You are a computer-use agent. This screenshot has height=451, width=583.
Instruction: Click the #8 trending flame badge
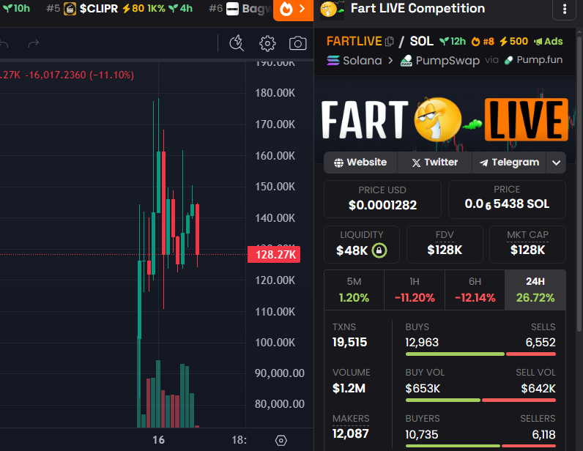[x=483, y=41]
